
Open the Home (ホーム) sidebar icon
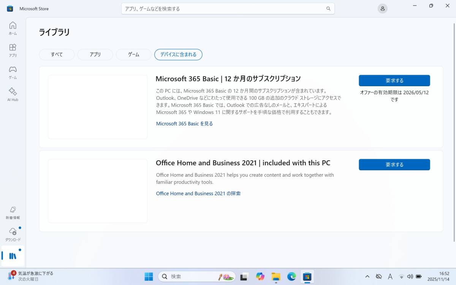(x=13, y=28)
